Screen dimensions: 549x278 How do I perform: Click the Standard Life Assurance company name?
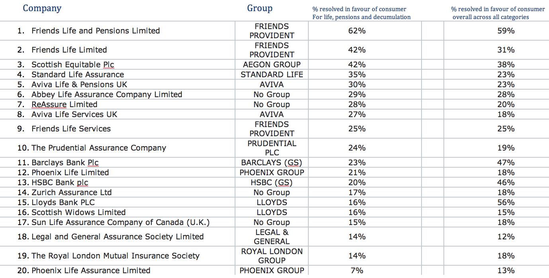coord(78,74)
